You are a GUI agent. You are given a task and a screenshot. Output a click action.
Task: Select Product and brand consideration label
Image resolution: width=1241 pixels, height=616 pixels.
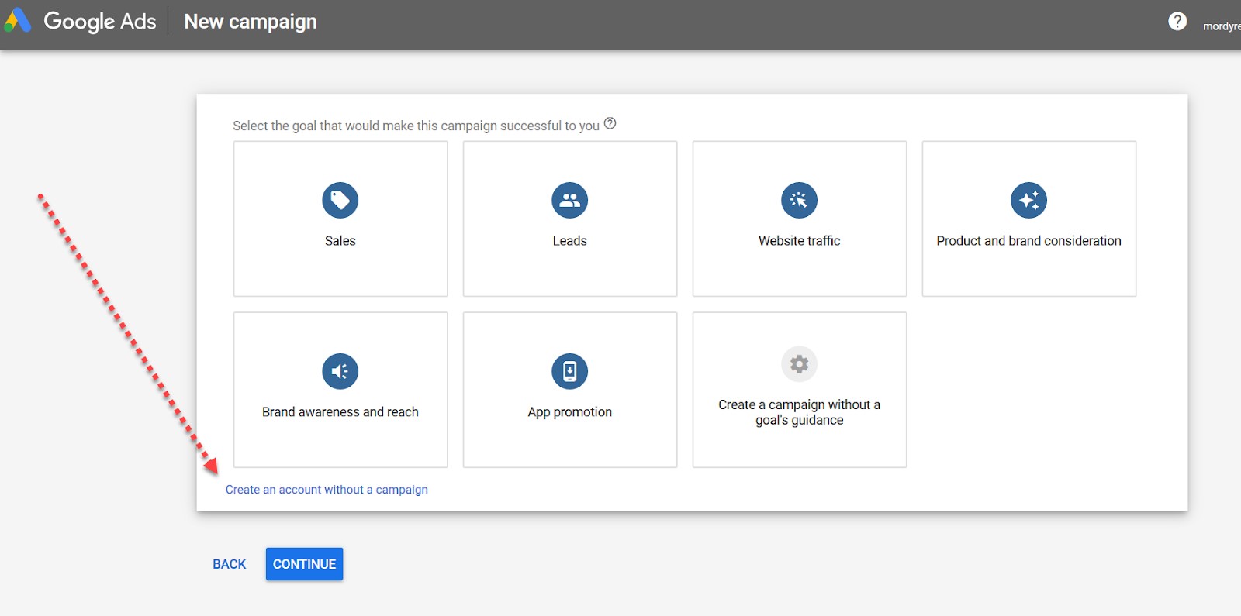point(1028,241)
